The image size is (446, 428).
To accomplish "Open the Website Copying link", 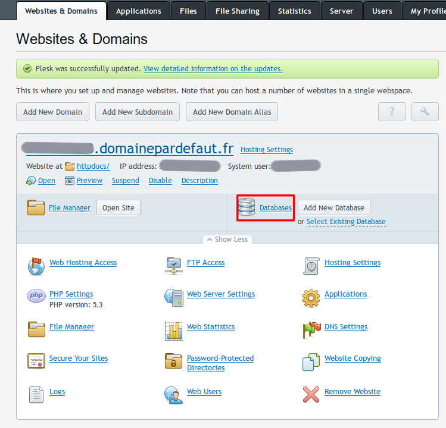I will click(353, 358).
